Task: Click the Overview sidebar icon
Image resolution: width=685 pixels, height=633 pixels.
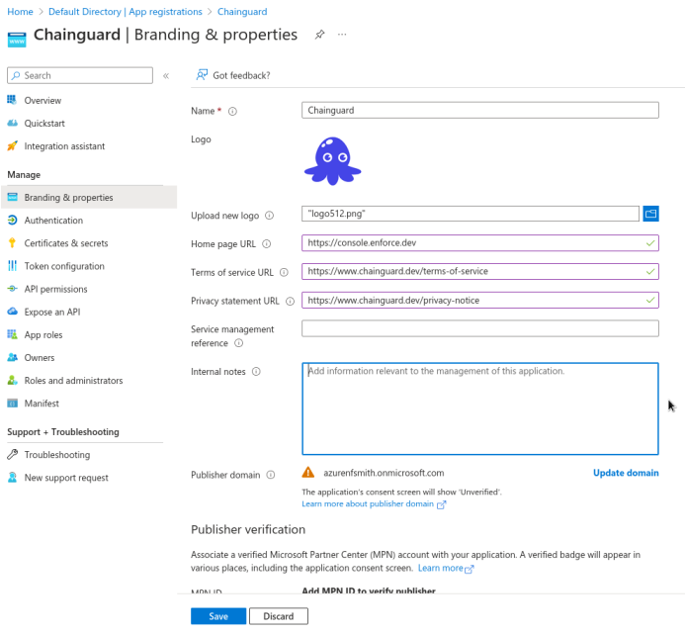Action: 12,100
